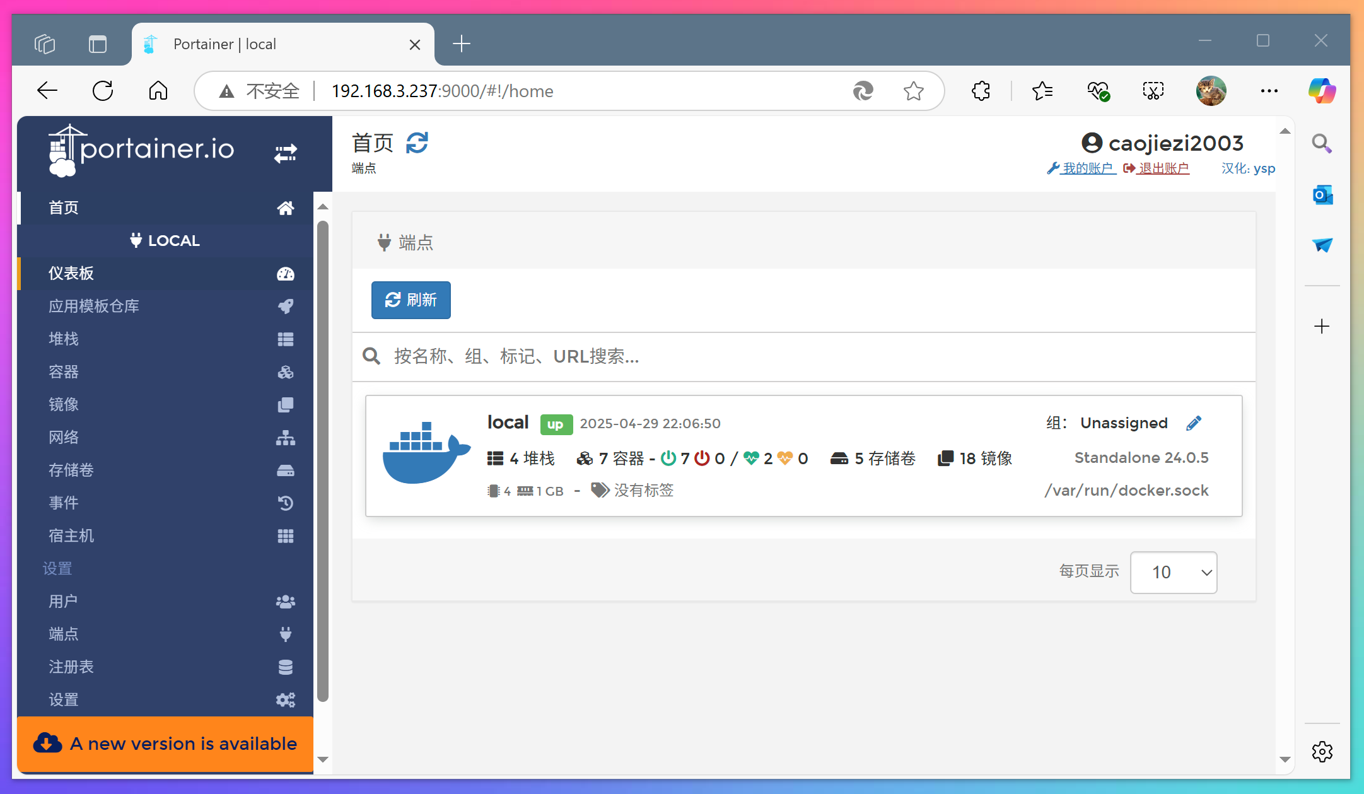Click the endpoint switch arrows beside portainer.io logo

[285, 153]
